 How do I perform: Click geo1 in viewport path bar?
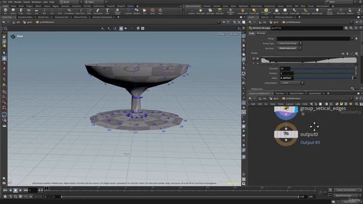click(28, 22)
